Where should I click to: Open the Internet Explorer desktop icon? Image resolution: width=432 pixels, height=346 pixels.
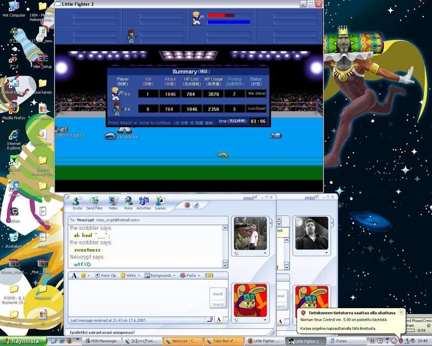click(x=14, y=138)
